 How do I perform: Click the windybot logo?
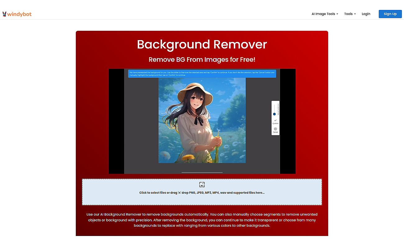pyautogui.click(x=17, y=14)
